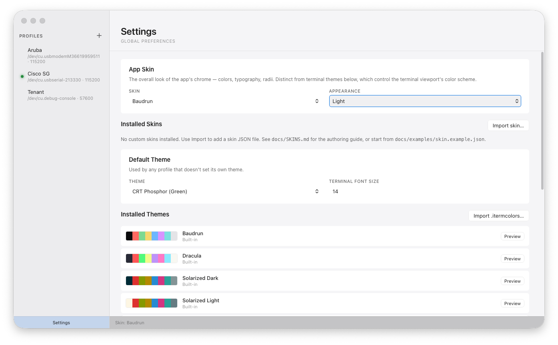Preview the Baudrun theme

[x=512, y=236]
